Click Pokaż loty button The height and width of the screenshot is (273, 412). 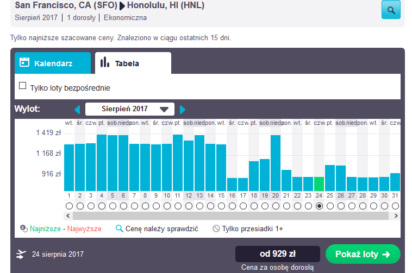(x=363, y=254)
